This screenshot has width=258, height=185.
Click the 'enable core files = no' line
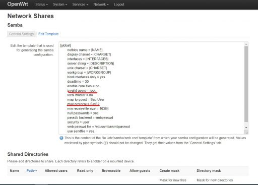pos(83,86)
